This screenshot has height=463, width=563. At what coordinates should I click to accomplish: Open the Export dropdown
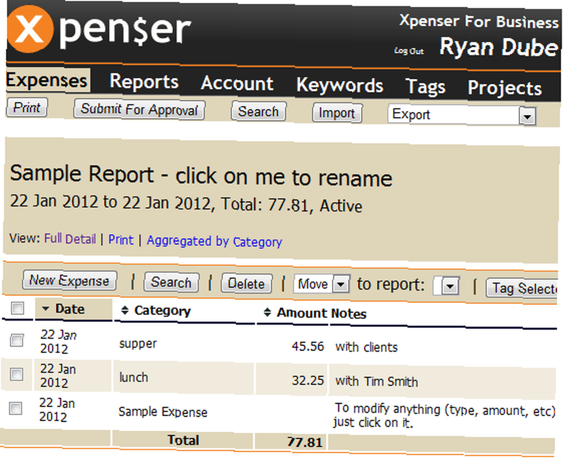pyautogui.click(x=462, y=115)
